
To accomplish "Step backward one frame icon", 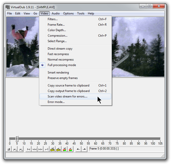I will pos(34,149).
